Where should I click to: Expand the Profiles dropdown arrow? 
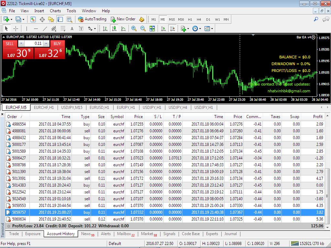[x=23, y=19]
